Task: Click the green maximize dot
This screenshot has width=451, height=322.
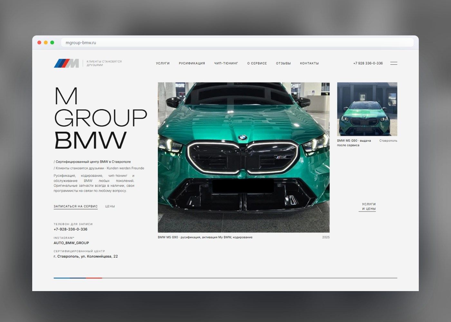Action: coord(52,43)
